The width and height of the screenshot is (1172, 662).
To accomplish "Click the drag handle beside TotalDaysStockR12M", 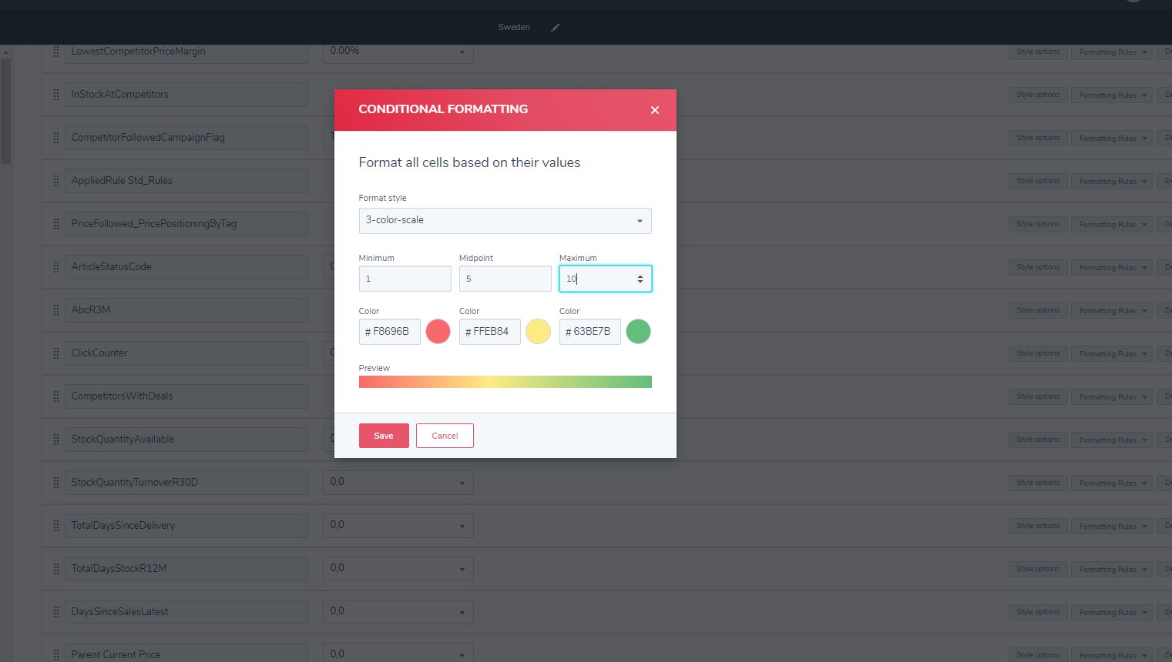I will point(55,569).
